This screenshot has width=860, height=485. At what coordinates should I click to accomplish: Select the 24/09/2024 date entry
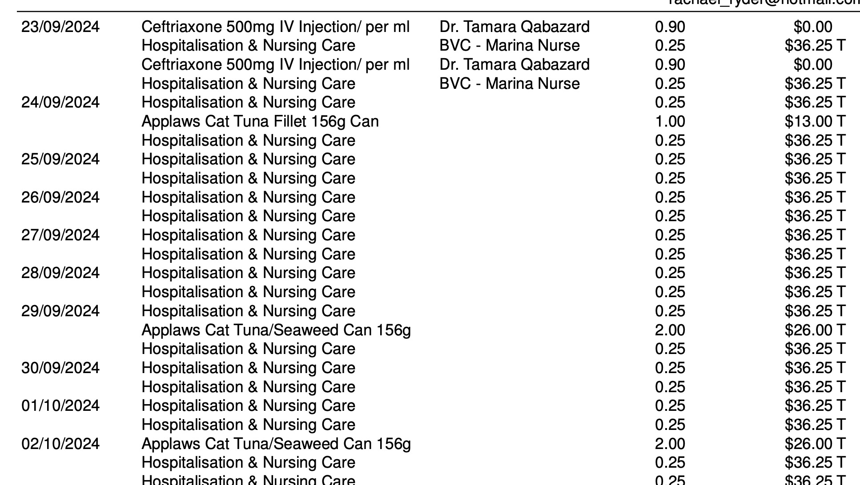[60, 103]
